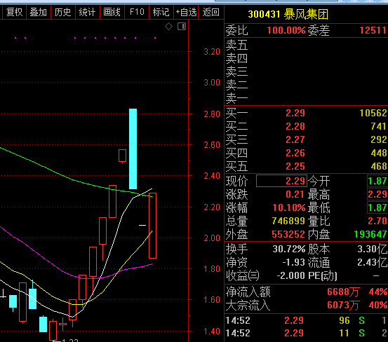Image resolution: width=388 pixels, height=342 pixels.
Task: Toggle the side panel layout icon
Action: [x=182, y=26]
